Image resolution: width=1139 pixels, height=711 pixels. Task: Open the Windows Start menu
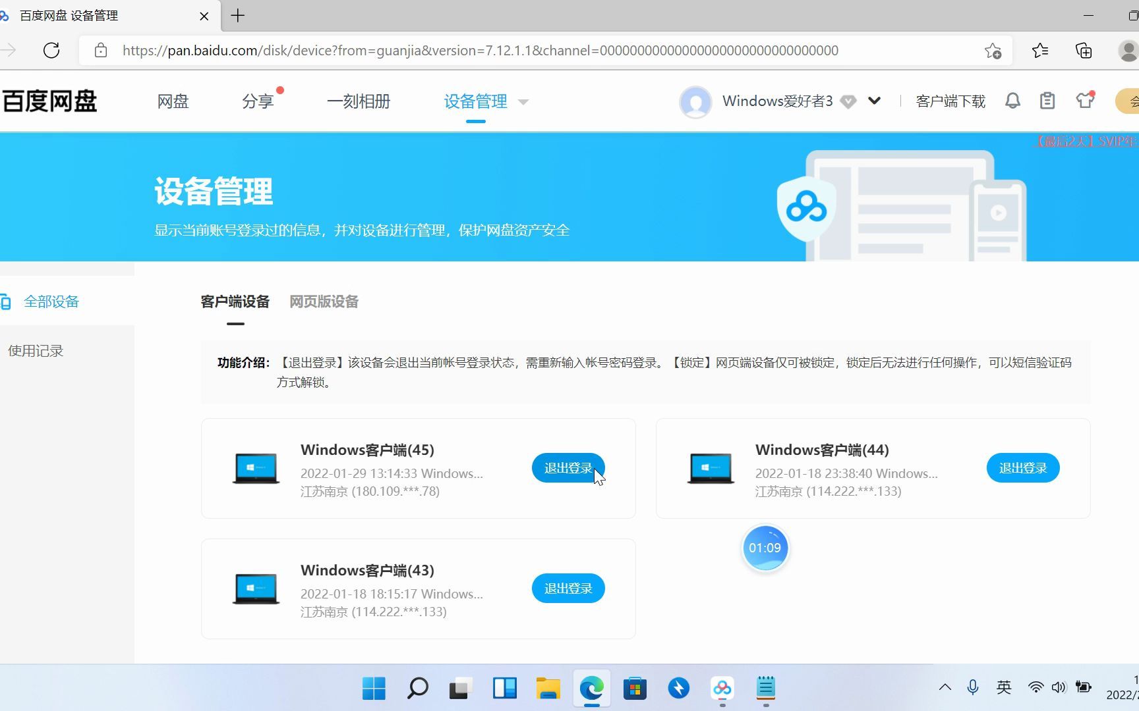pos(374,689)
